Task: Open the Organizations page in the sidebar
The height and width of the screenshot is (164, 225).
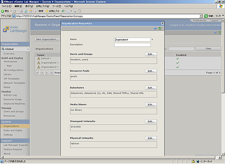Action: (11, 126)
